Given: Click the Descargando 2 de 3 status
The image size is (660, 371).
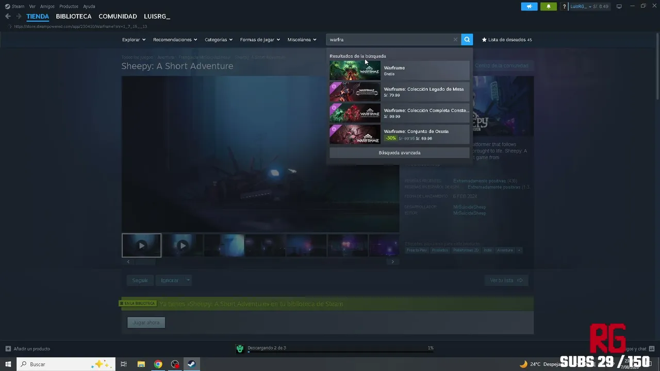Looking at the screenshot, I should (267, 348).
